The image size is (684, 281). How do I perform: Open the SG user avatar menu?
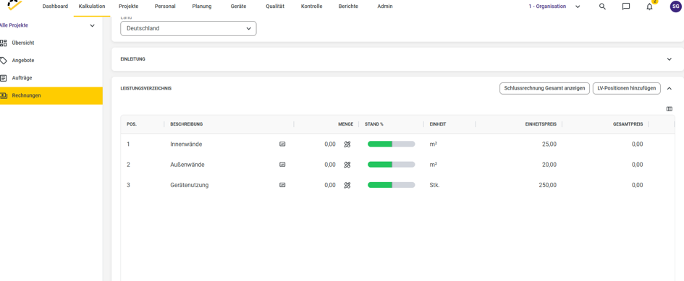coord(675,6)
